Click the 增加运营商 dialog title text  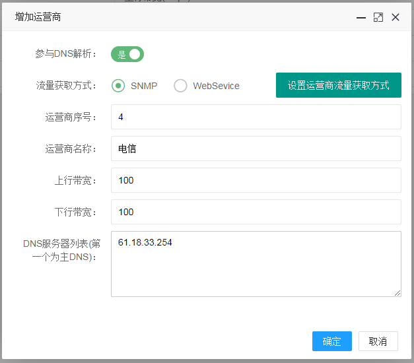[39, 17]
